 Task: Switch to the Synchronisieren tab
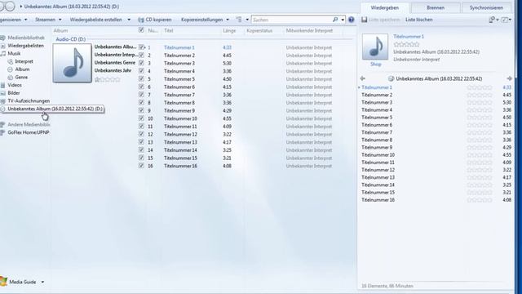486,7
